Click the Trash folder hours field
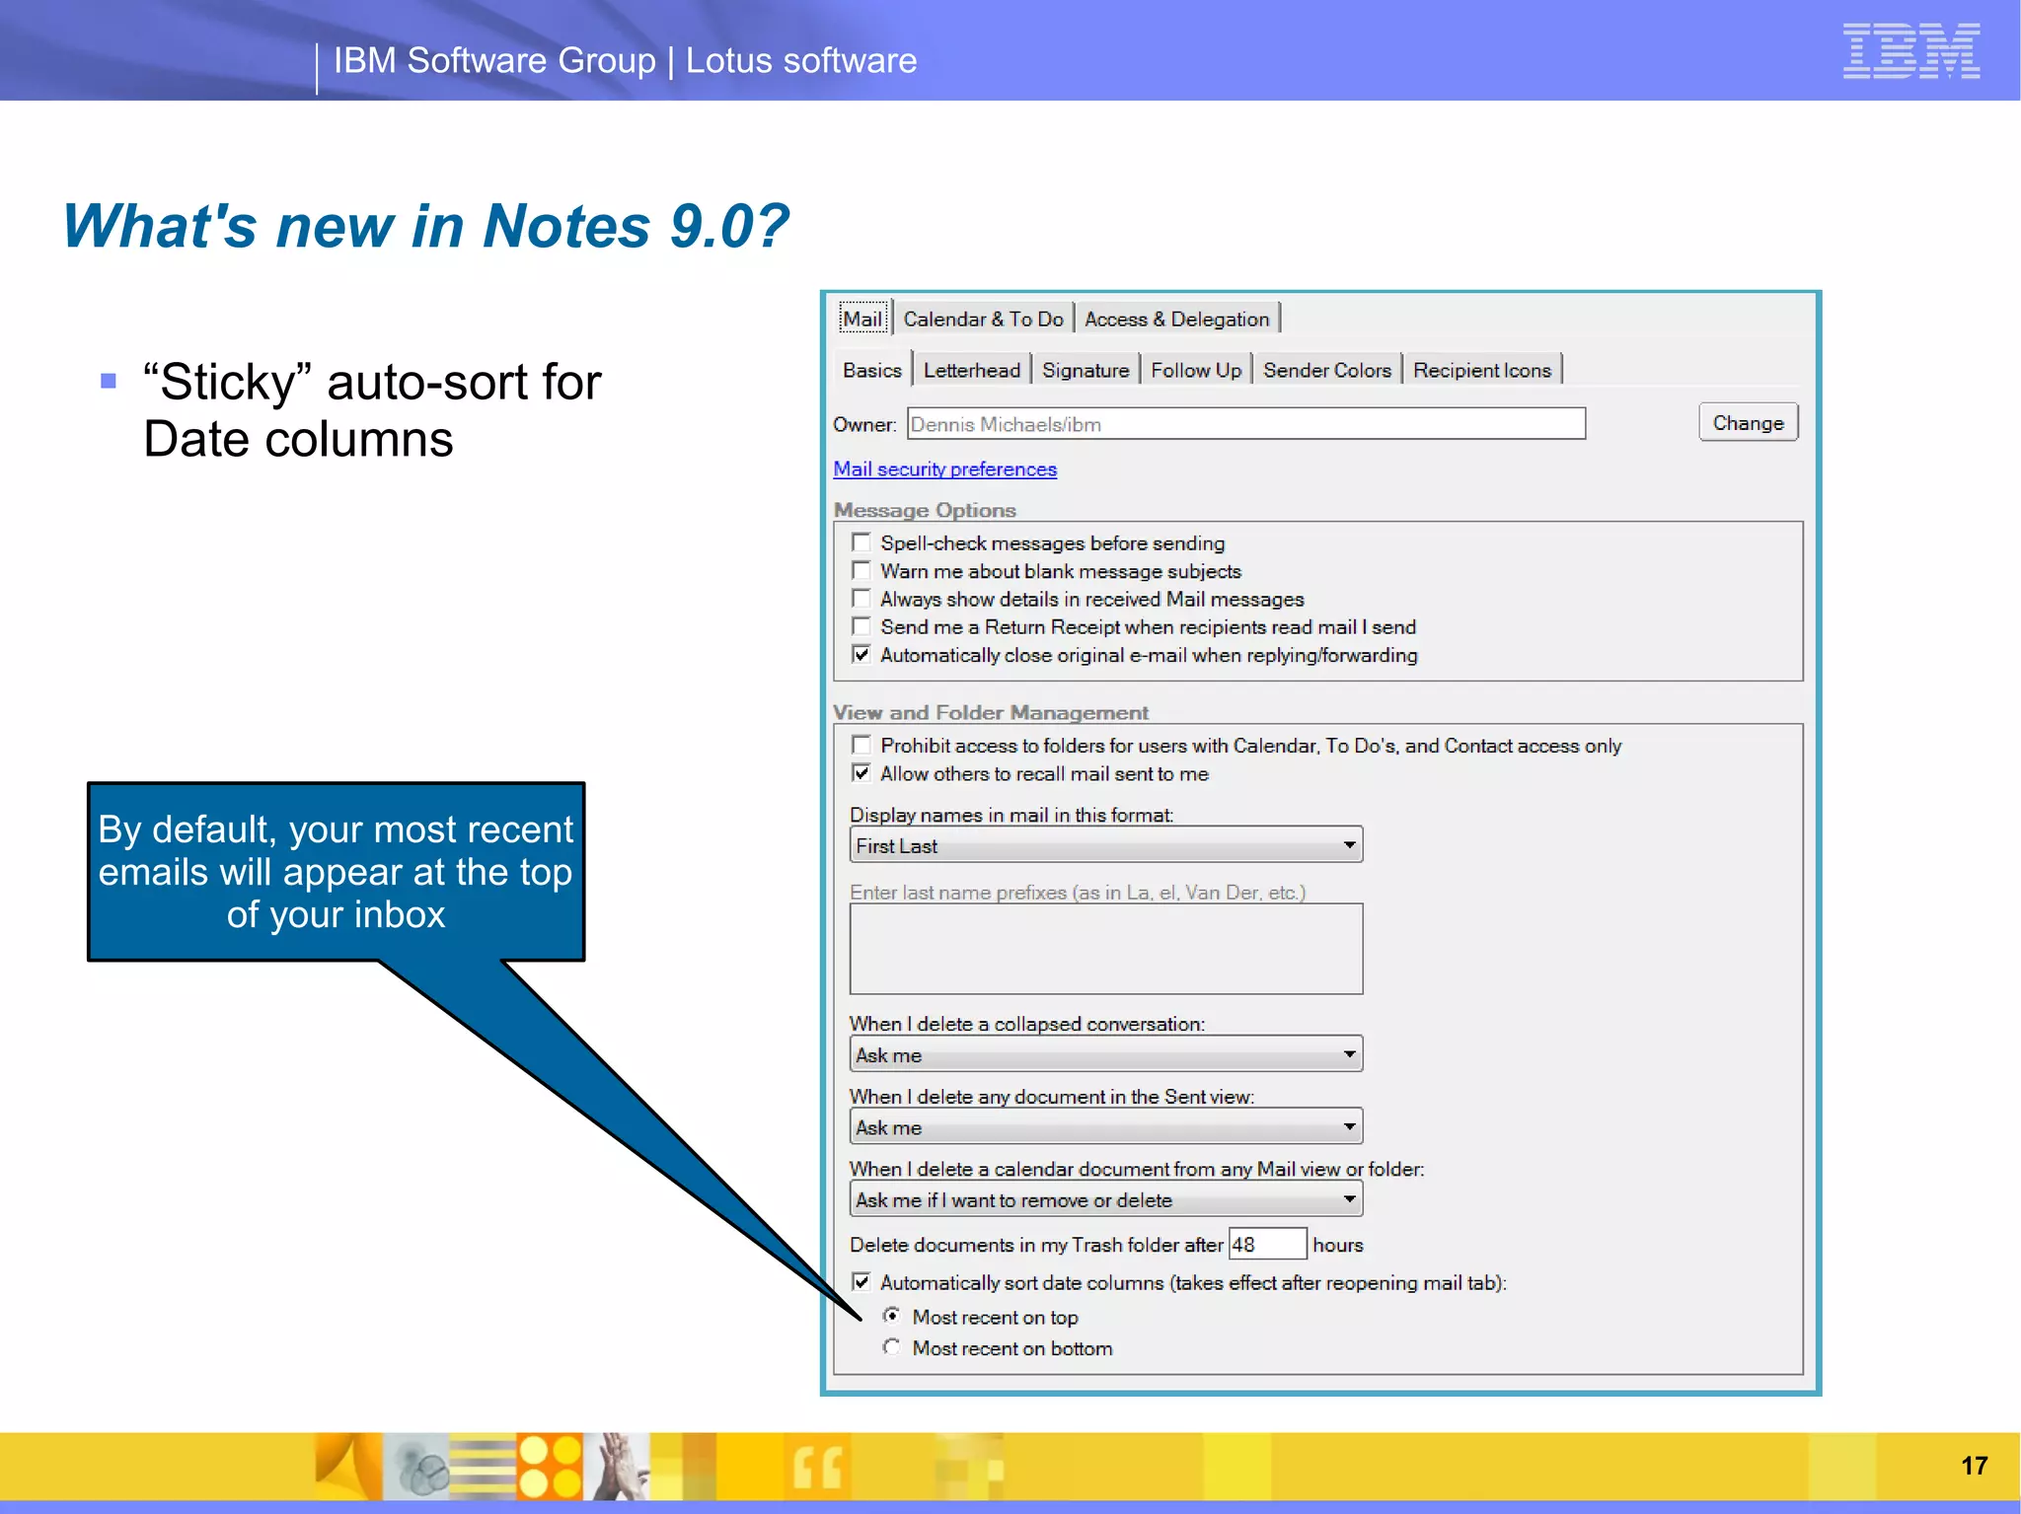The image size is (2021, 1514). [1267, 1244]
